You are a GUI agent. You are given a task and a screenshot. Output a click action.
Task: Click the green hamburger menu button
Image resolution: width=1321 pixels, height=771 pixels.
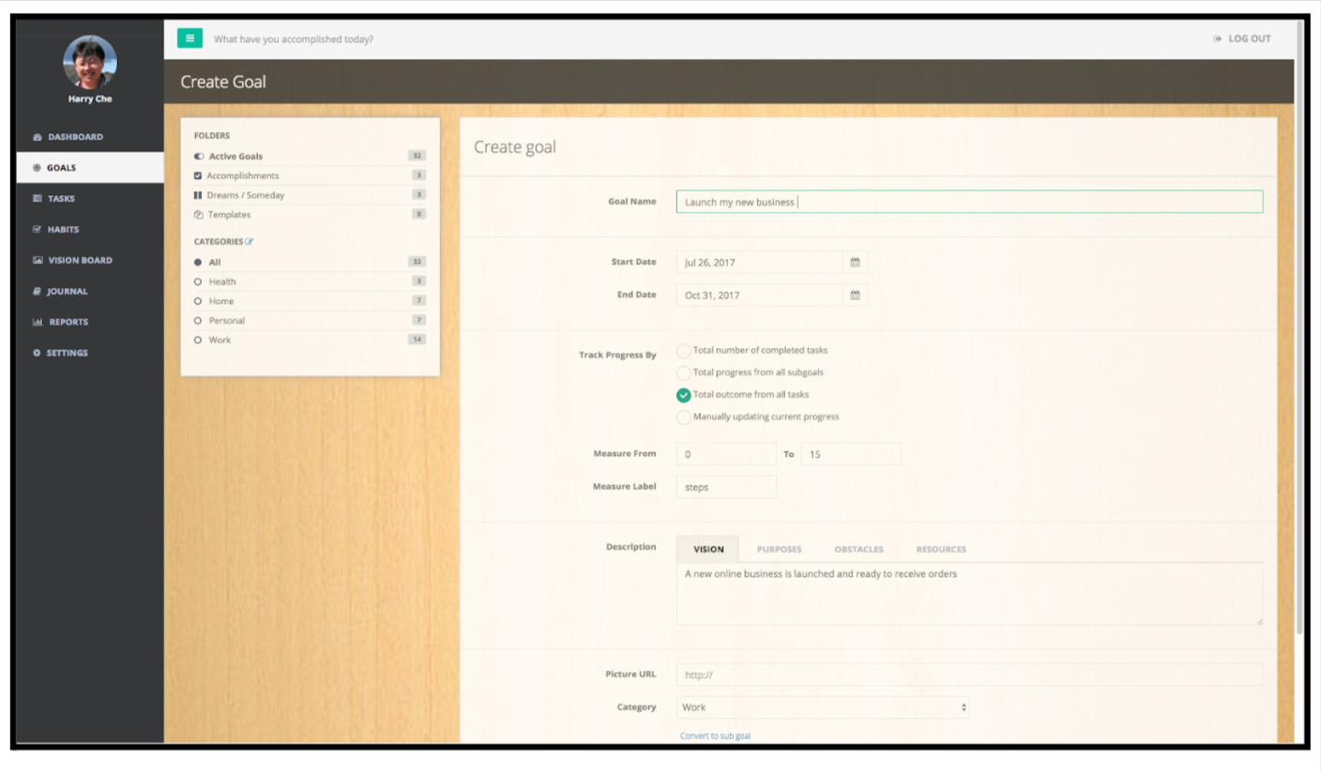pos(190,38)
